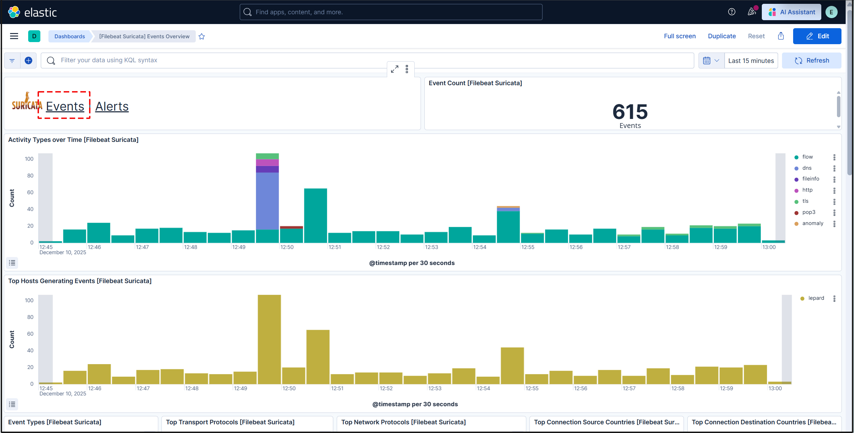Toggle legend for Activity Types chart

[x=12, y=263]
